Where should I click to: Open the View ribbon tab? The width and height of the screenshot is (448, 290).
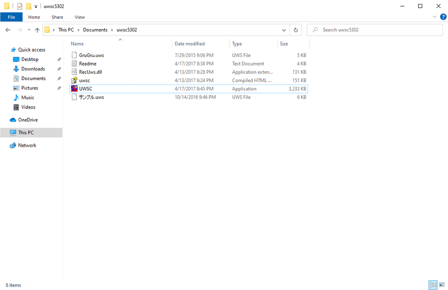pos(80,17)
